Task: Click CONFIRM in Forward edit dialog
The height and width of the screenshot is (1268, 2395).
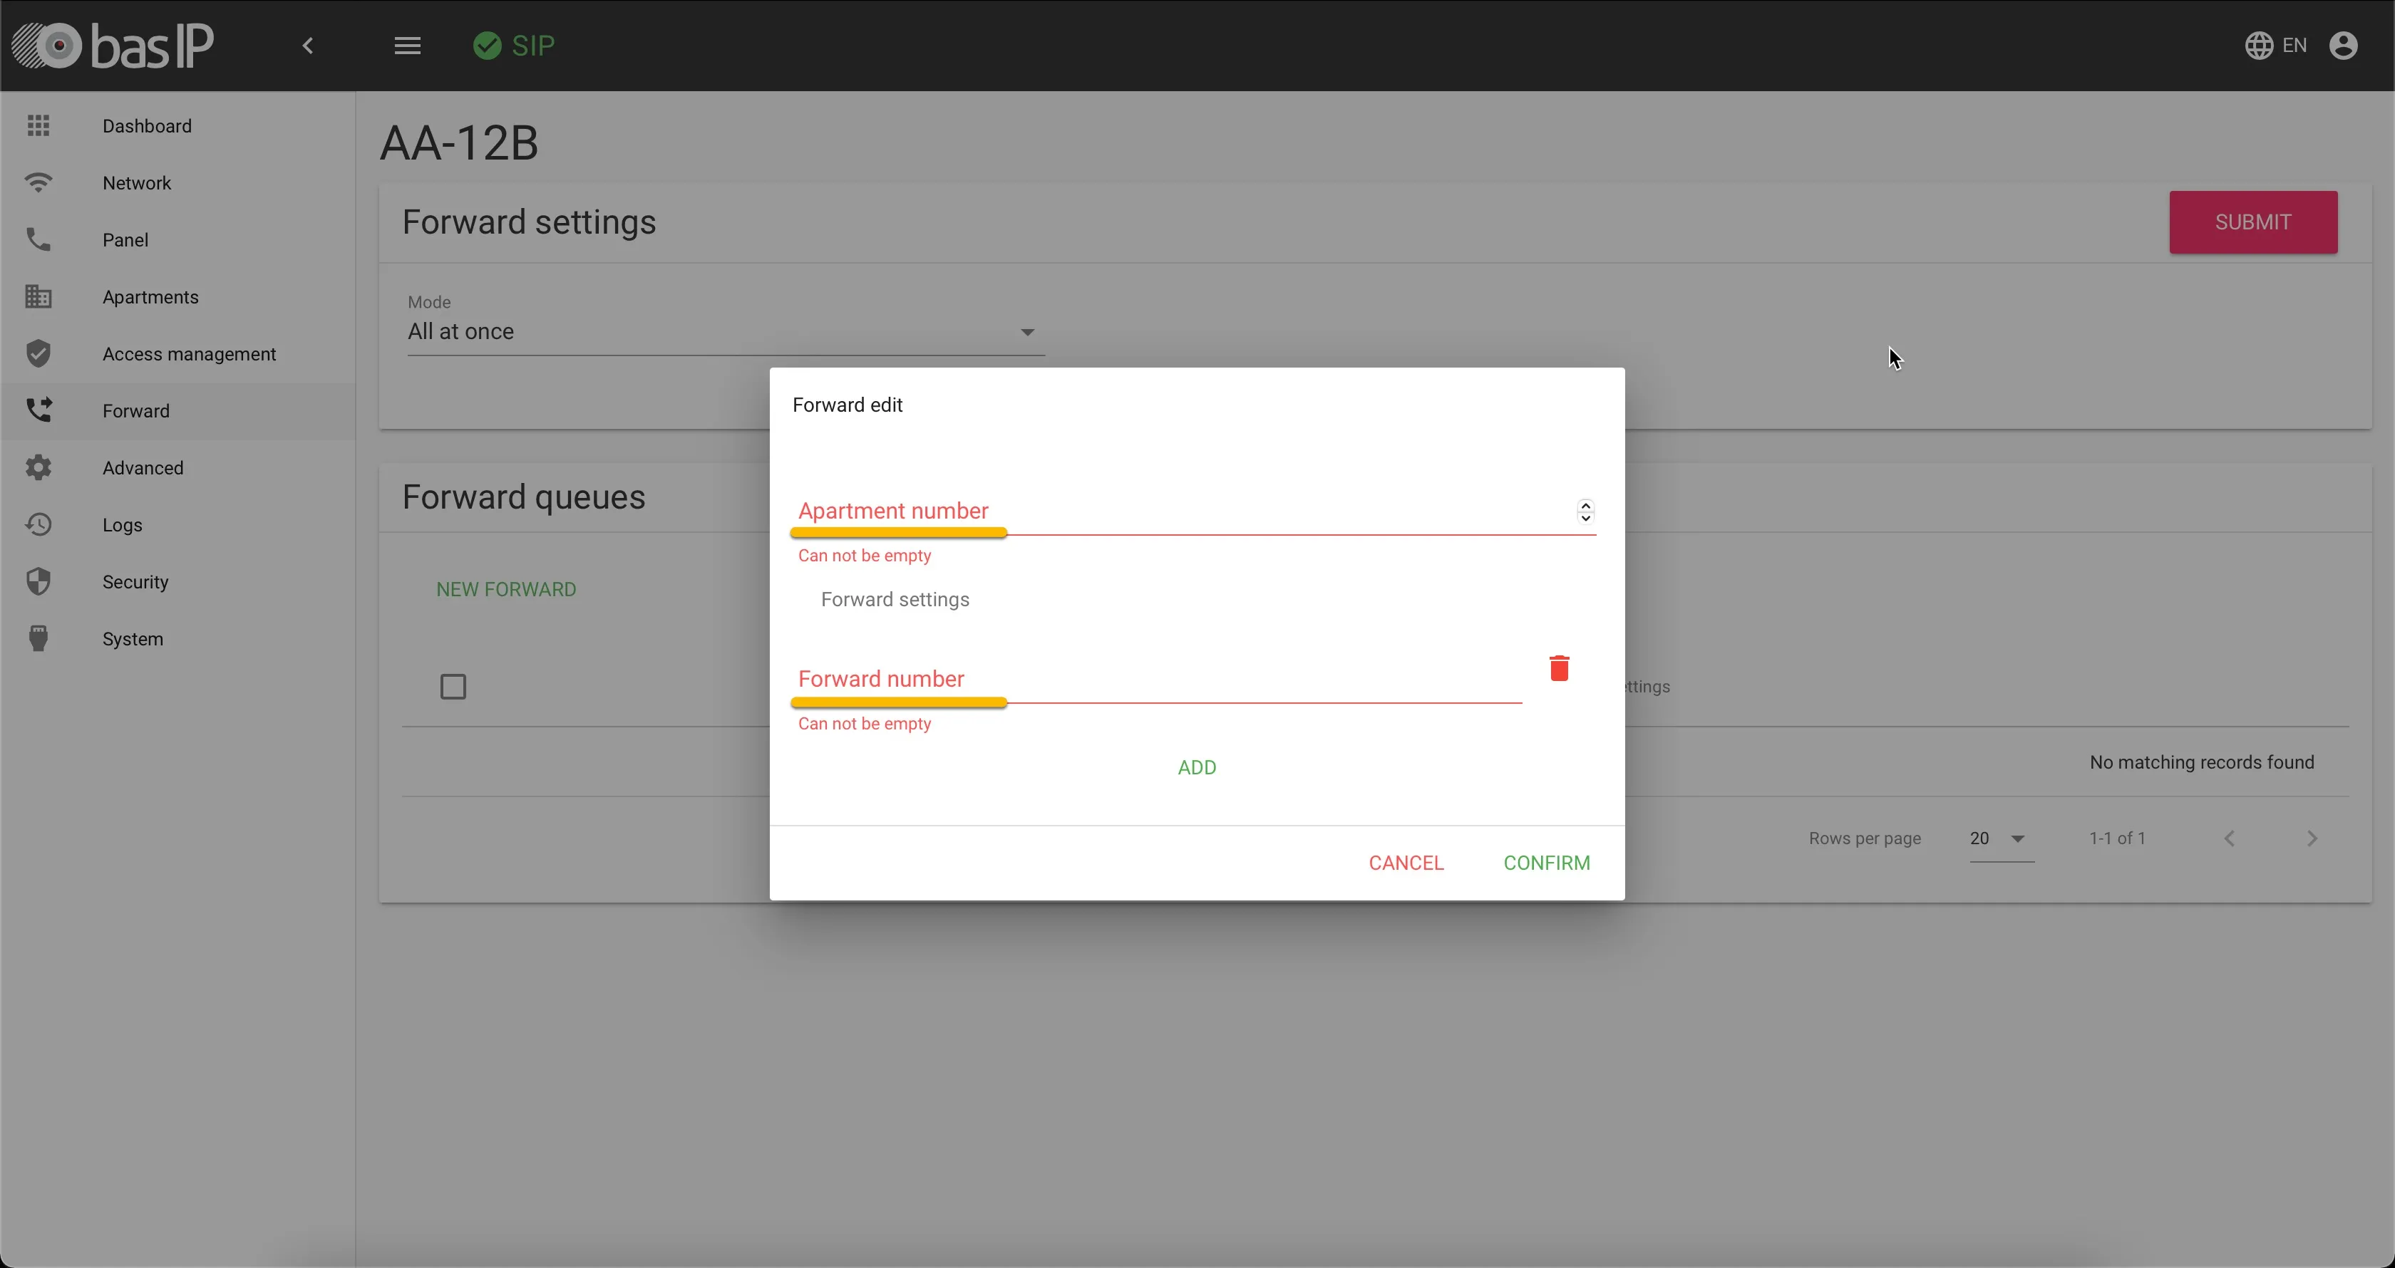Action: 1546,863
